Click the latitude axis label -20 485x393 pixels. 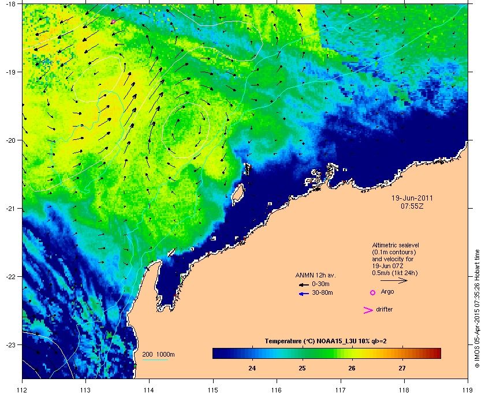pyautogui.click(x=10, y=140)
